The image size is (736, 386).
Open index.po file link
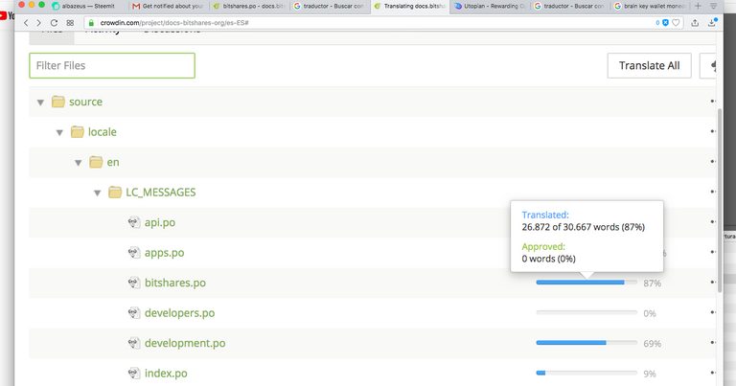click(166, 374)
